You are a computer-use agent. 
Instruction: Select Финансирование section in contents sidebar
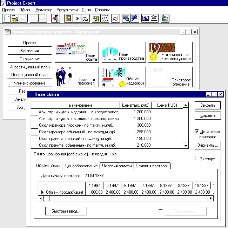click(x=30, y=83)
